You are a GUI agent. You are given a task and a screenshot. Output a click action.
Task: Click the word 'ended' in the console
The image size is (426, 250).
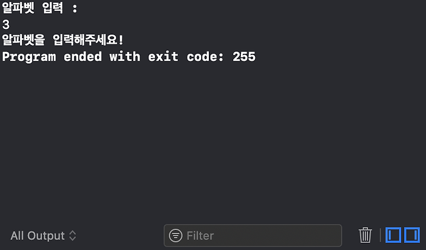tap(83, 57)
